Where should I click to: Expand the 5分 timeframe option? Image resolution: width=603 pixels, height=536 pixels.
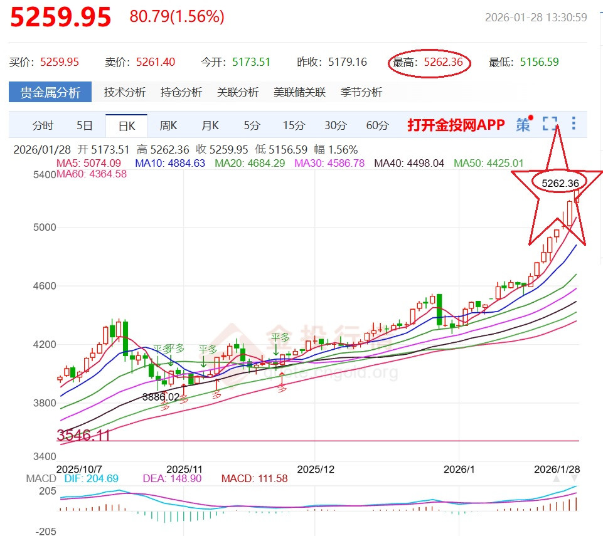pyautogui.click(x=251, y=125)
